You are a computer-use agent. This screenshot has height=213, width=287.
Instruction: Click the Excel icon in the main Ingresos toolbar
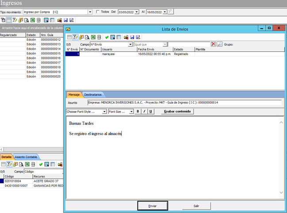pos(33,20)
